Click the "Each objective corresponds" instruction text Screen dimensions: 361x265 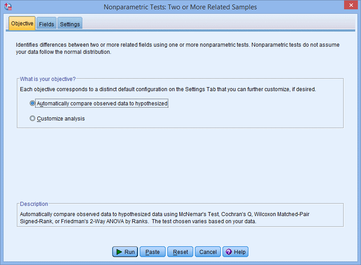click(x=168, y=89)
